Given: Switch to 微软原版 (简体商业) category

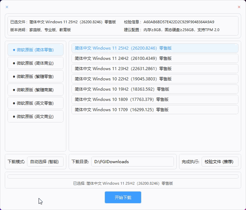Looking at the screenshot, I should point(36,63).
